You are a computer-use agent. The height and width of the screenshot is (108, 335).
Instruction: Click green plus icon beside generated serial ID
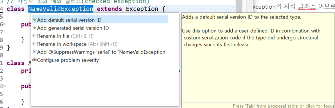pos(34,28)
